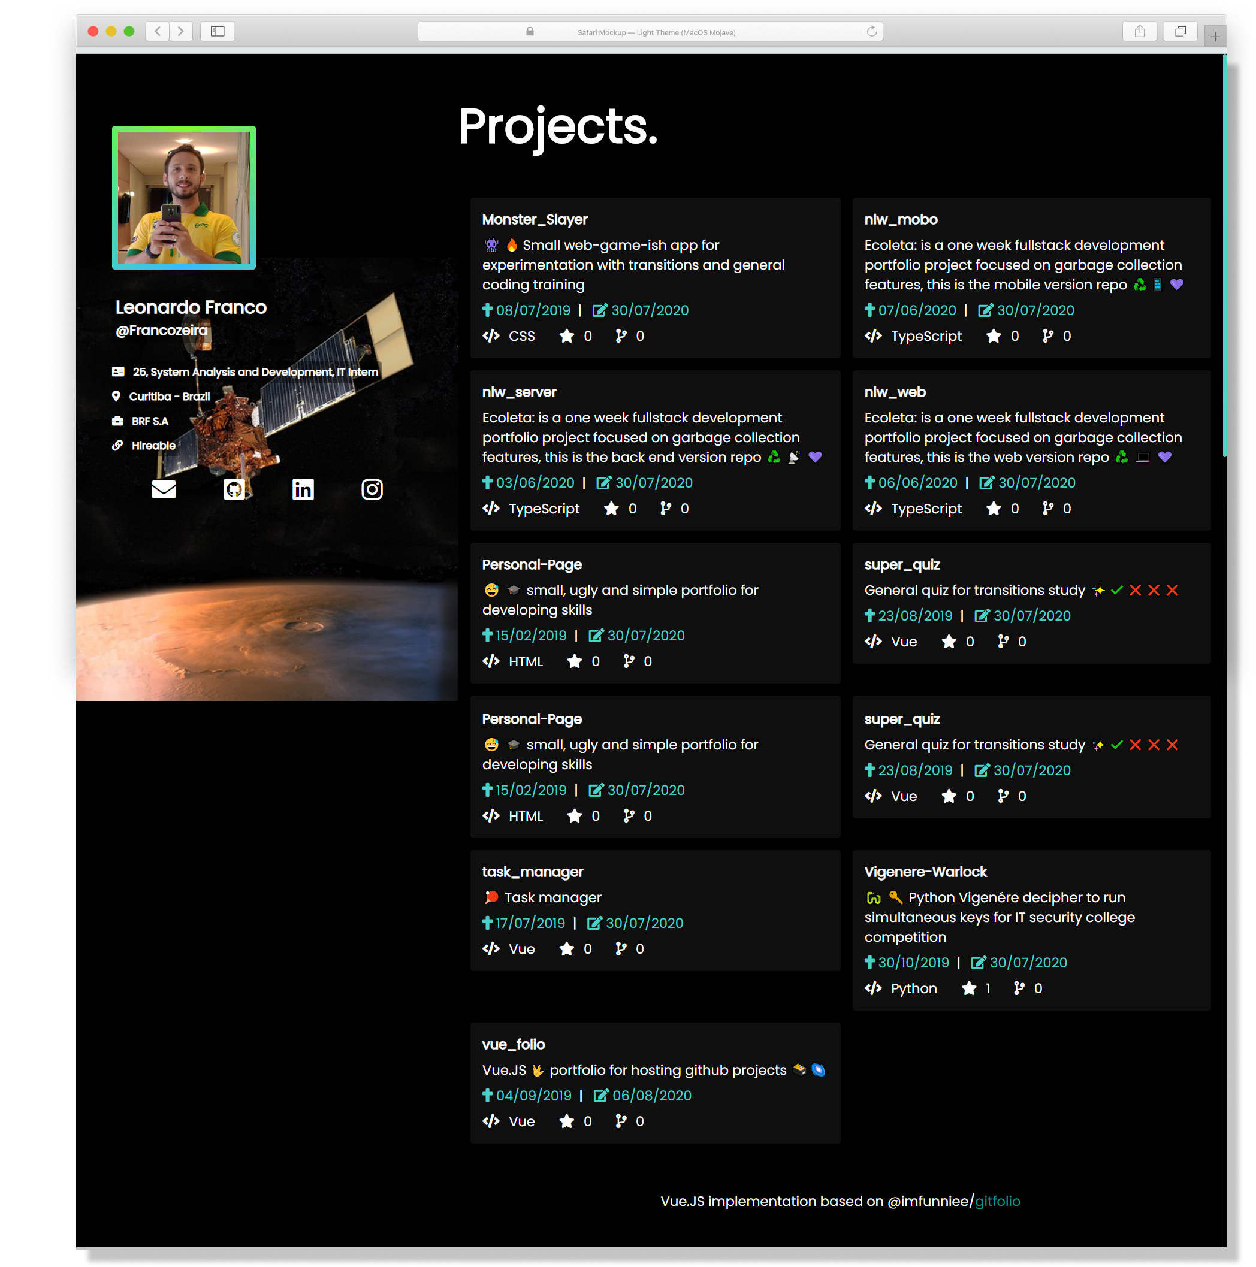Toggle the Safari sidebar button

218,31
